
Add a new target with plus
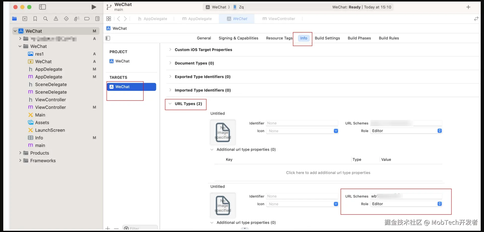(108, 228)
